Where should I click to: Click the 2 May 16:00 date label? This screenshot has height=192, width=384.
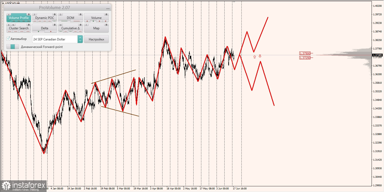pyautogui.click(x=190, y=189)
